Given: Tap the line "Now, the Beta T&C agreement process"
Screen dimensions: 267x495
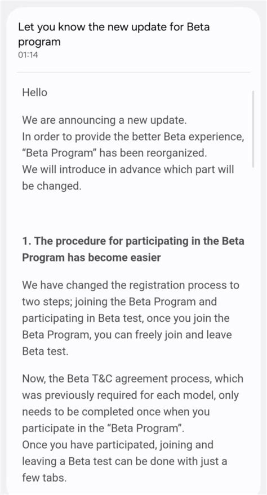Looking at the screenshot, I should pos(133,379).
